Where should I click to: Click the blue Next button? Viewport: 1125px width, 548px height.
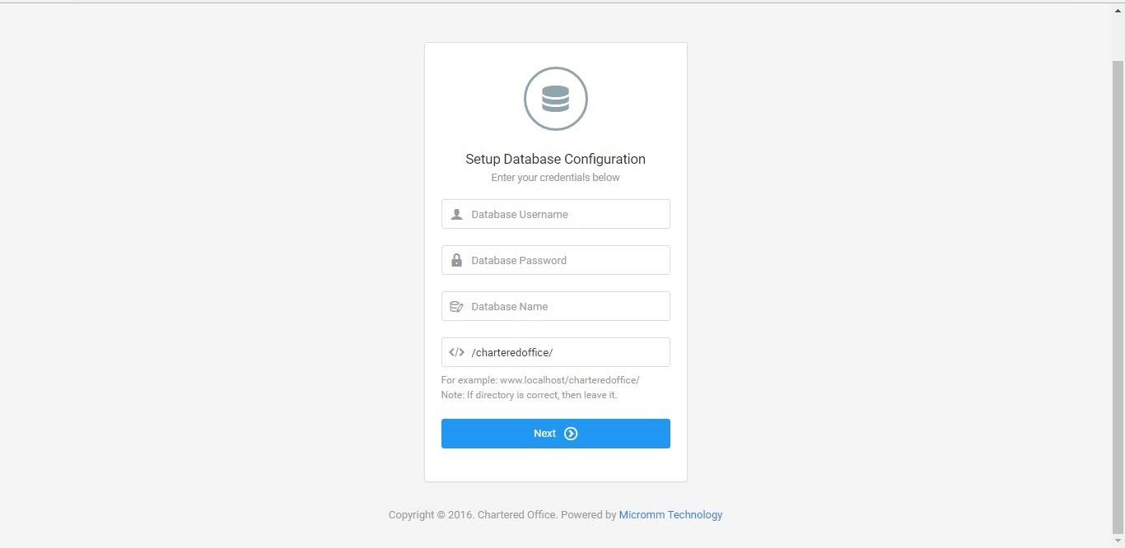tap(556, 434)
